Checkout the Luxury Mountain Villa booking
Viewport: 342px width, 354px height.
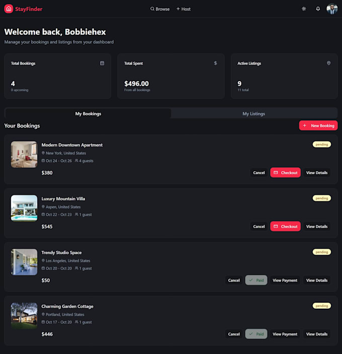[285, 227]
